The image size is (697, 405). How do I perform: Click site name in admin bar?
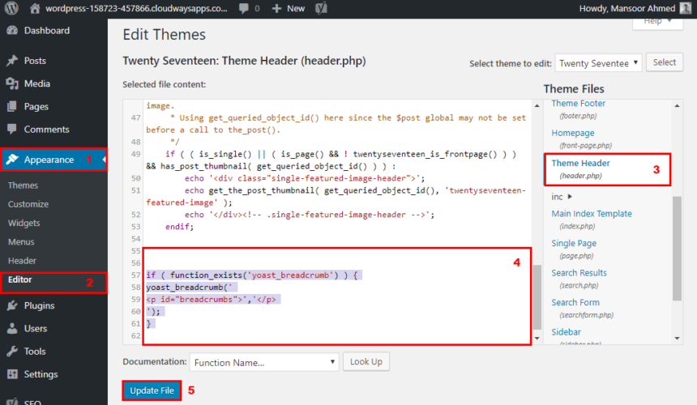136,8
